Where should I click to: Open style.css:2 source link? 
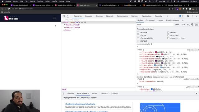[x=193, y=50]
